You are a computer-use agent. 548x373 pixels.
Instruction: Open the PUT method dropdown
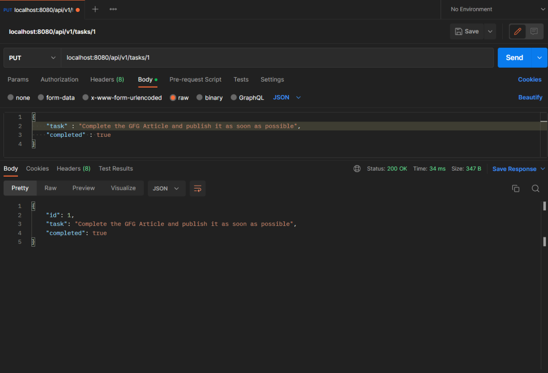[32, 58]
